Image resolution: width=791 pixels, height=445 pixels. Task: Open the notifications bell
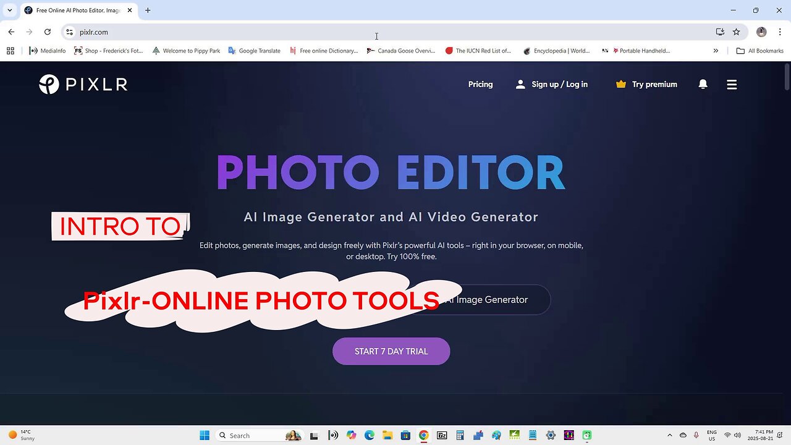(x=703, y=85)
